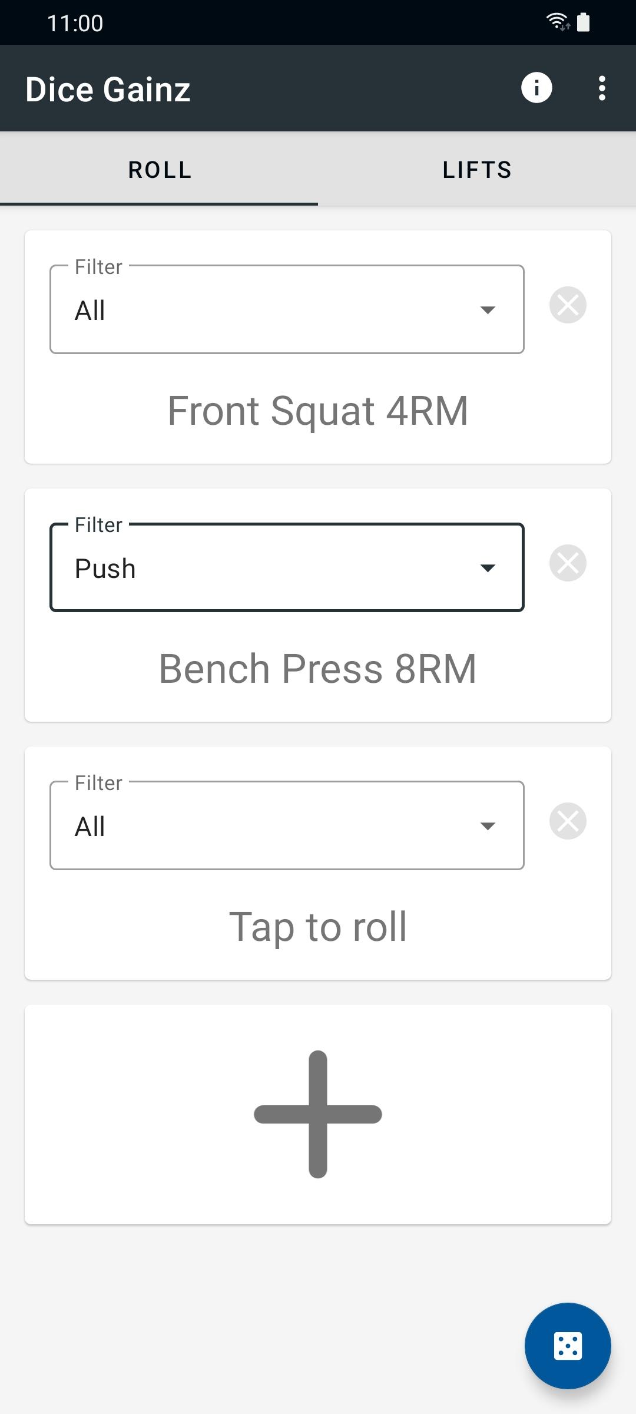Switch to the LIFTS tab
The image size is (636, 1414).
click(x=477, y=170)
